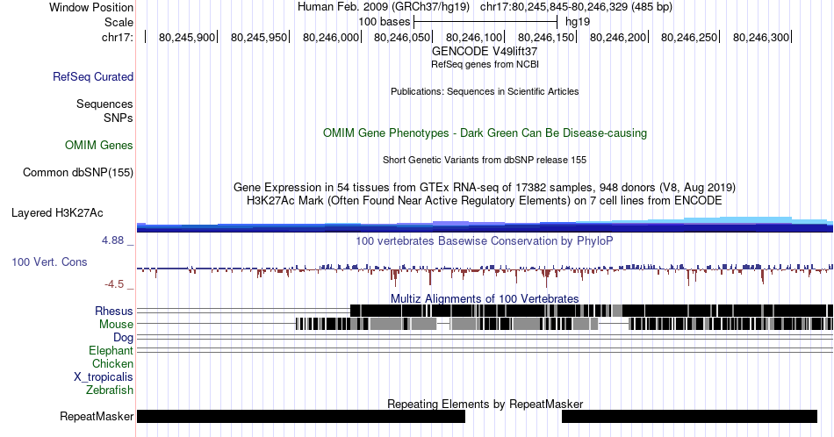Click the 80,246,250 ruler position
This screenshot has height=437, width=834.
click(689, 37)
